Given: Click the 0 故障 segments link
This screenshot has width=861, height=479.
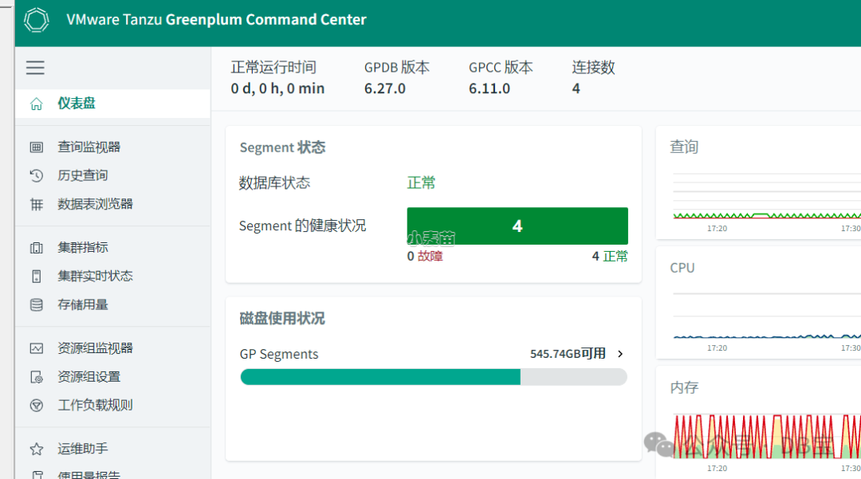Looking at the screenshot, I should [425, 257].
